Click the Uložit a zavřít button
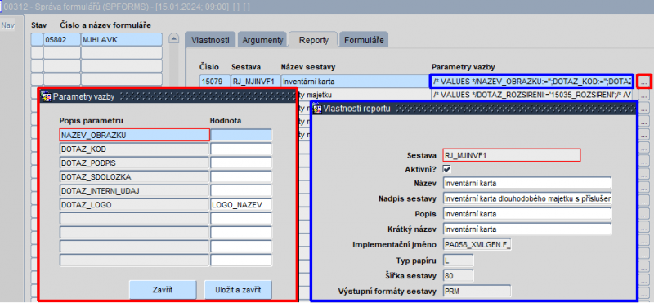This screenshot has width=654, height=303. click(238, 289)
